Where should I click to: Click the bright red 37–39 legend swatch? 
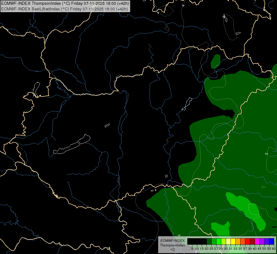tap(248, 241)
